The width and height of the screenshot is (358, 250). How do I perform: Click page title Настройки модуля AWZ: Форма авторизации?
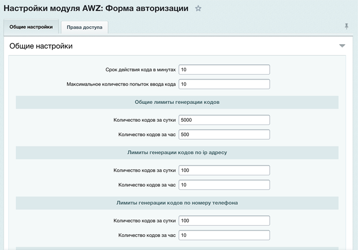(96, 8)
